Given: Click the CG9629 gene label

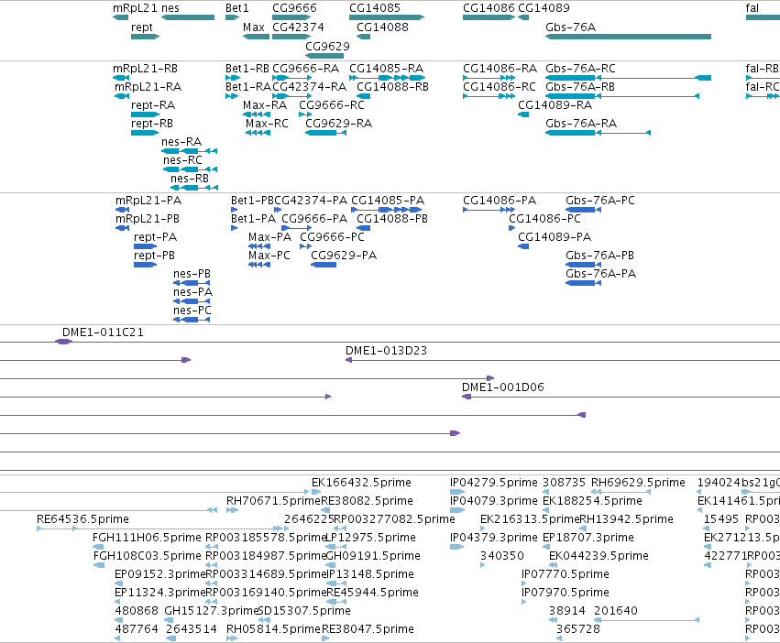Looking at the screenshot, I should [x=327, y=46].
